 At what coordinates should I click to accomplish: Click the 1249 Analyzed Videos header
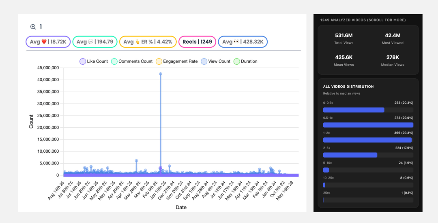point(363,20)
